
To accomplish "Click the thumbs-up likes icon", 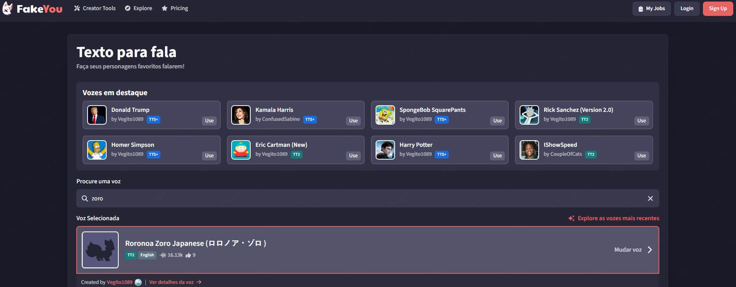I will (188, 255).
